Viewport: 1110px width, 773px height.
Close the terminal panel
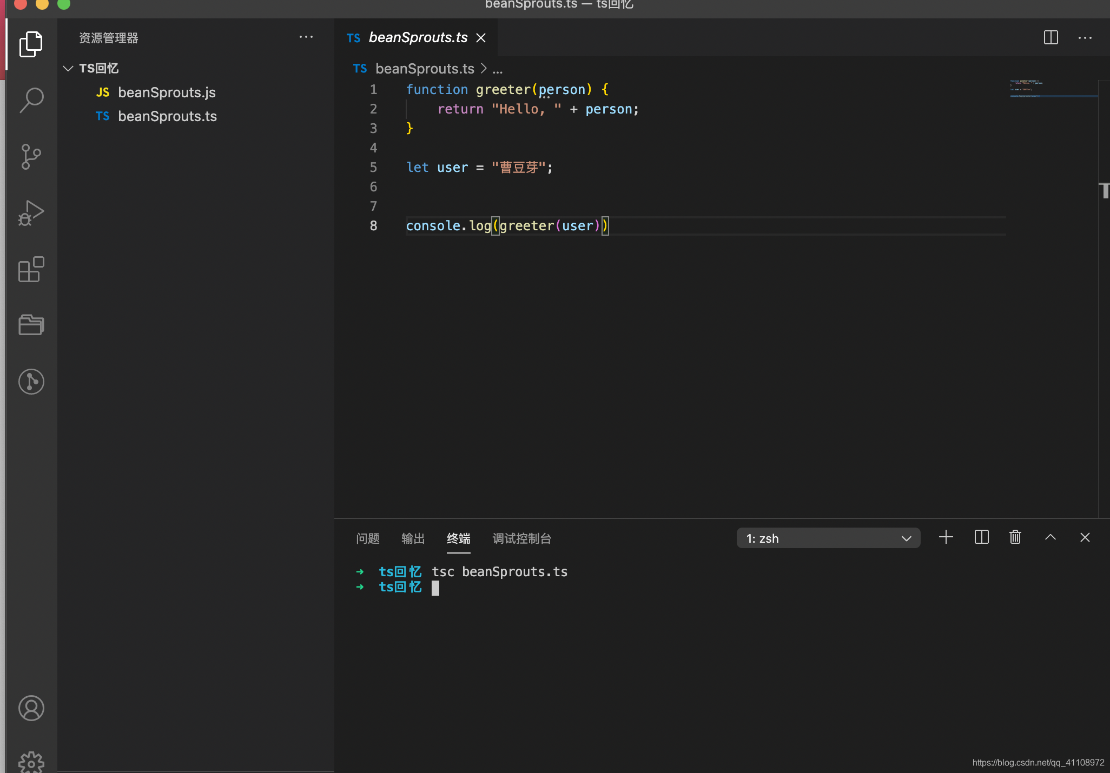(x=1085, y=537)
